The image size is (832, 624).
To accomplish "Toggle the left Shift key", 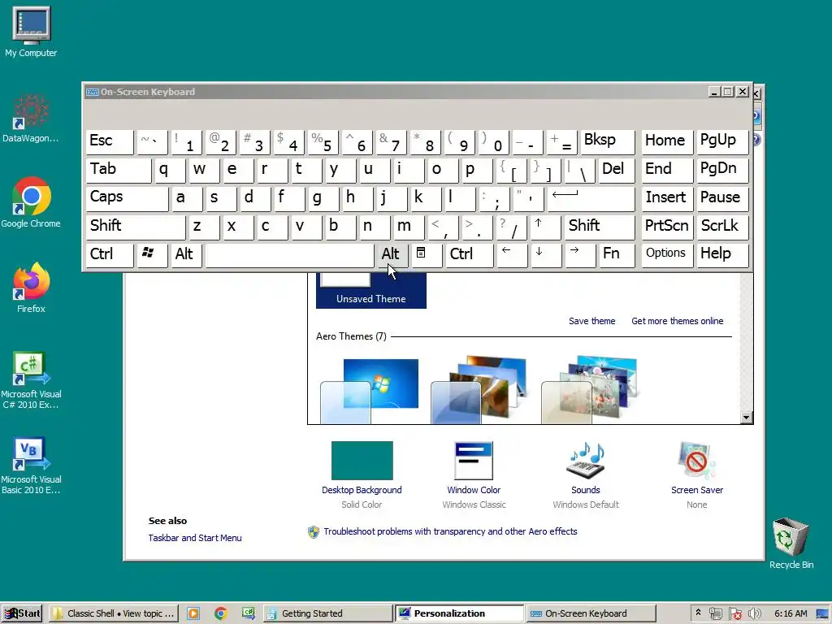I will 136,227.
